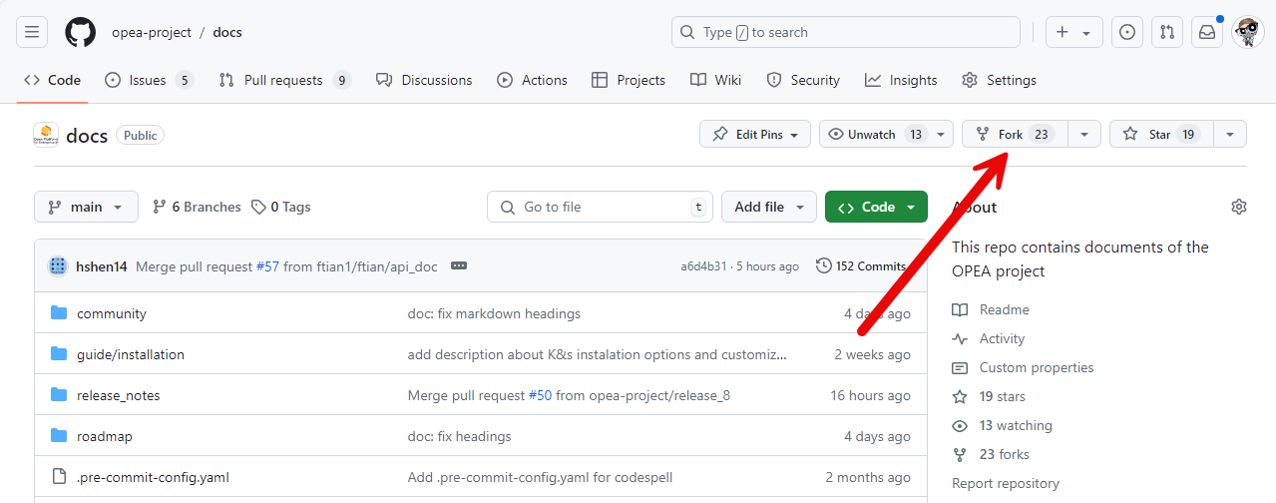Screen dimensions: 1276x503
Task: Open Activity in About sidebar
Action: (989, 338)
